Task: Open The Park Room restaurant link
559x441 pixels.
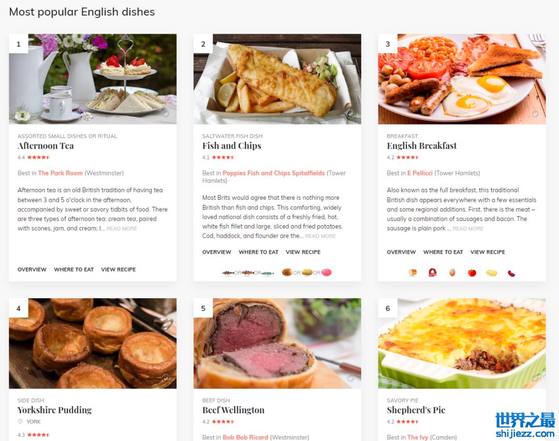Action: 60,173
